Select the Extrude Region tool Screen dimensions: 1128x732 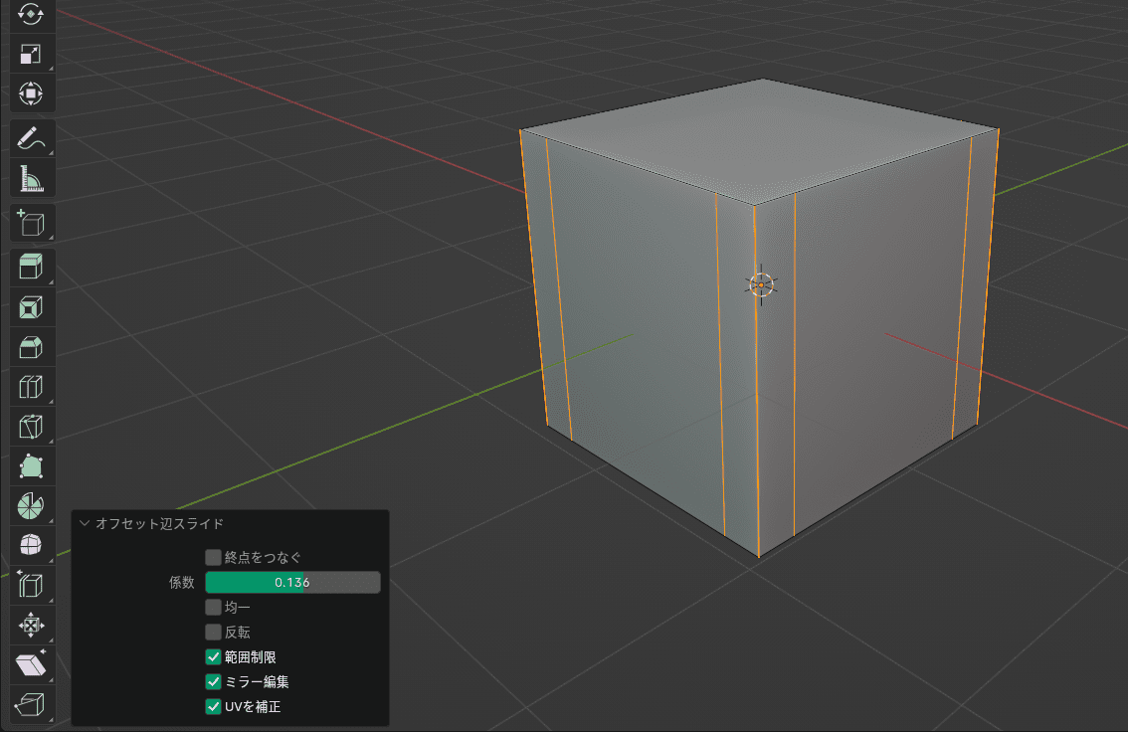(31, 267)
